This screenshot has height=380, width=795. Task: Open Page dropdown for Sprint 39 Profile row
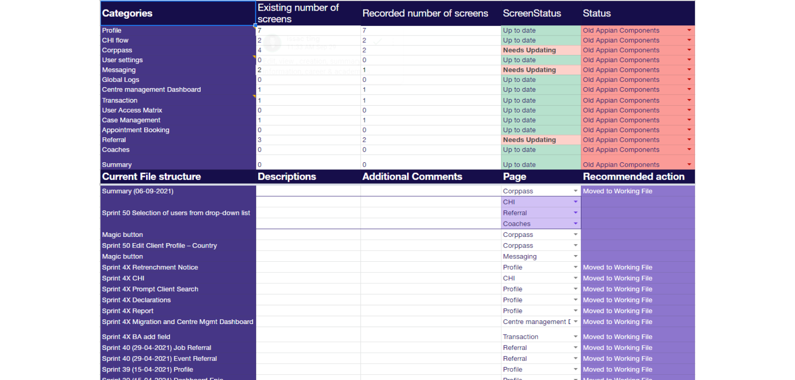tap(576, 369)
